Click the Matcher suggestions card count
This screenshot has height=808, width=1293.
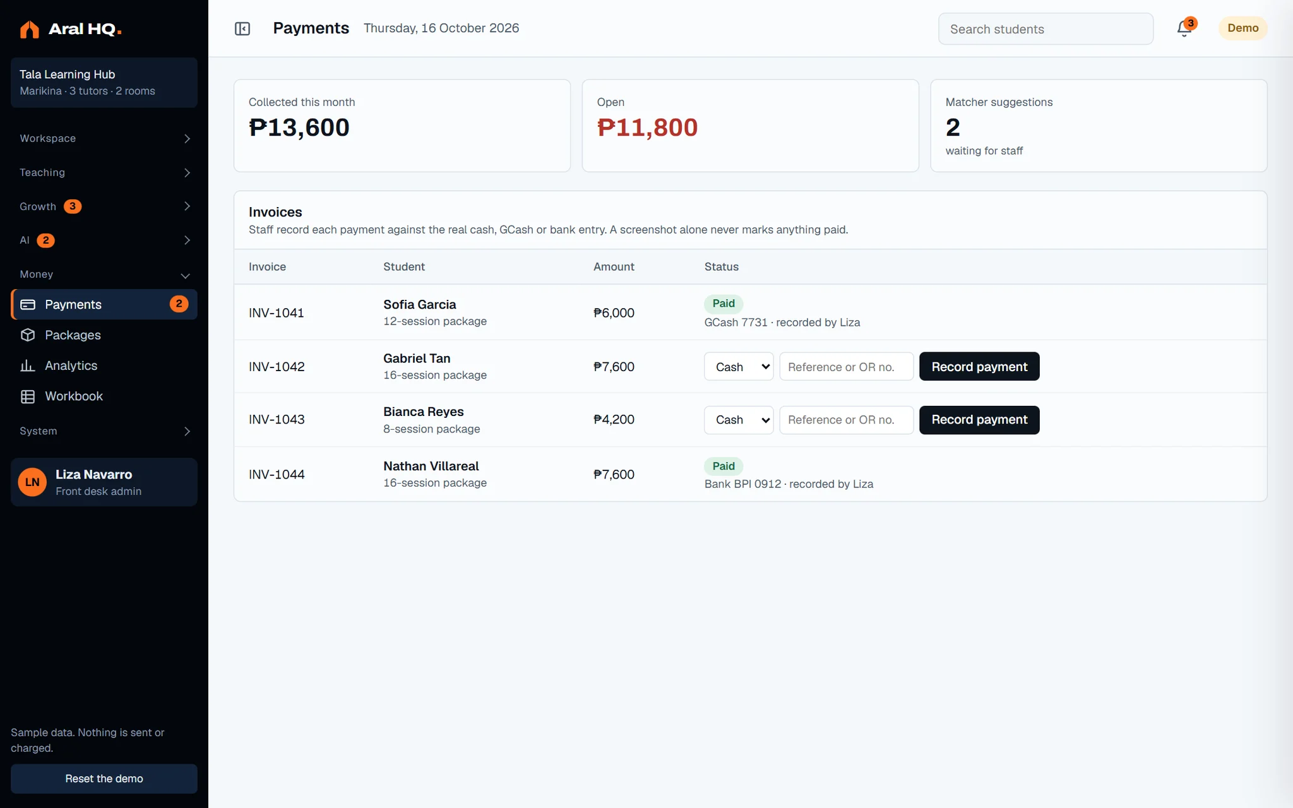[x=953, y=128]
